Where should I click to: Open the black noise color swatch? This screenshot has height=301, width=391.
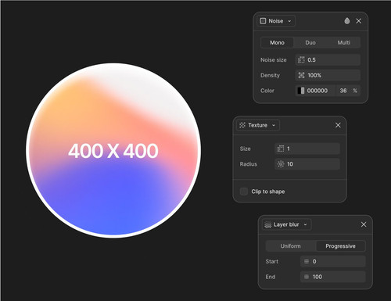coord(301,91)
